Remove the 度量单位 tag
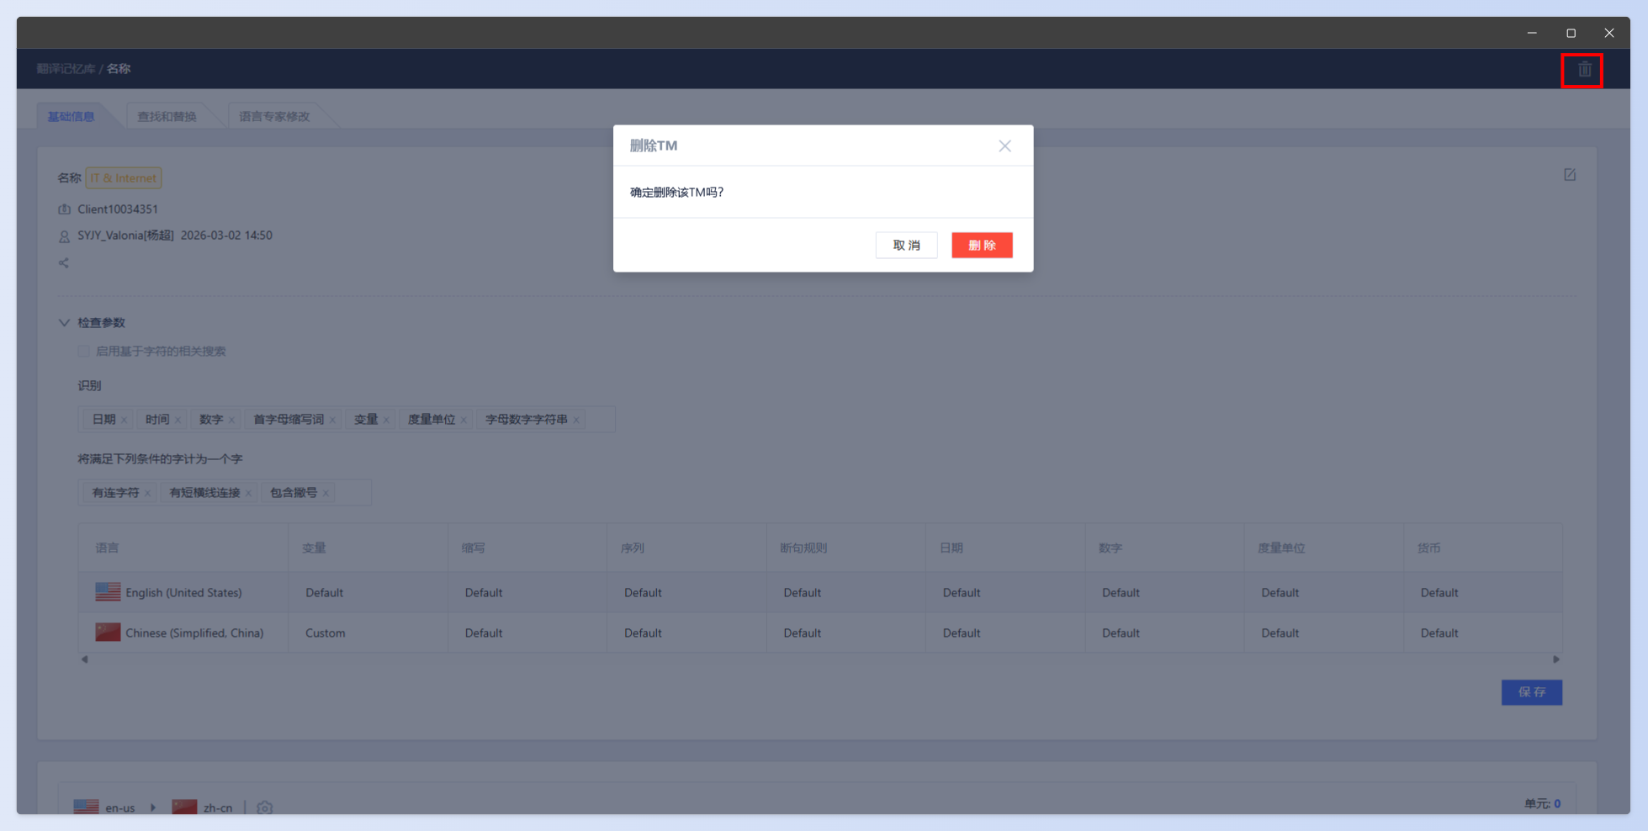 [x=464, y=420]
